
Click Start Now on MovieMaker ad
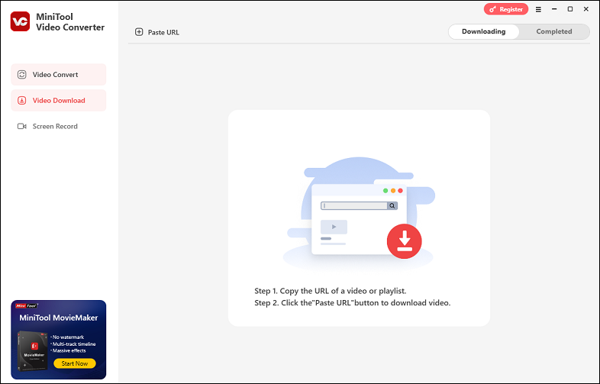point(75,363)
